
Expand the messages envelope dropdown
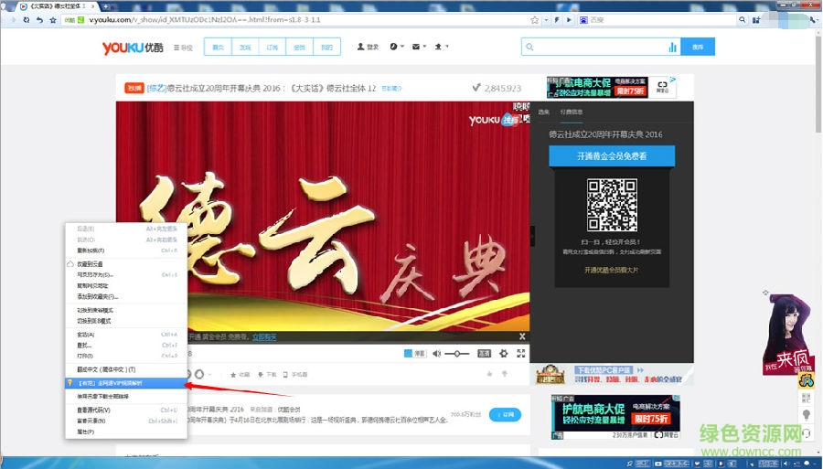coord(419,47)
